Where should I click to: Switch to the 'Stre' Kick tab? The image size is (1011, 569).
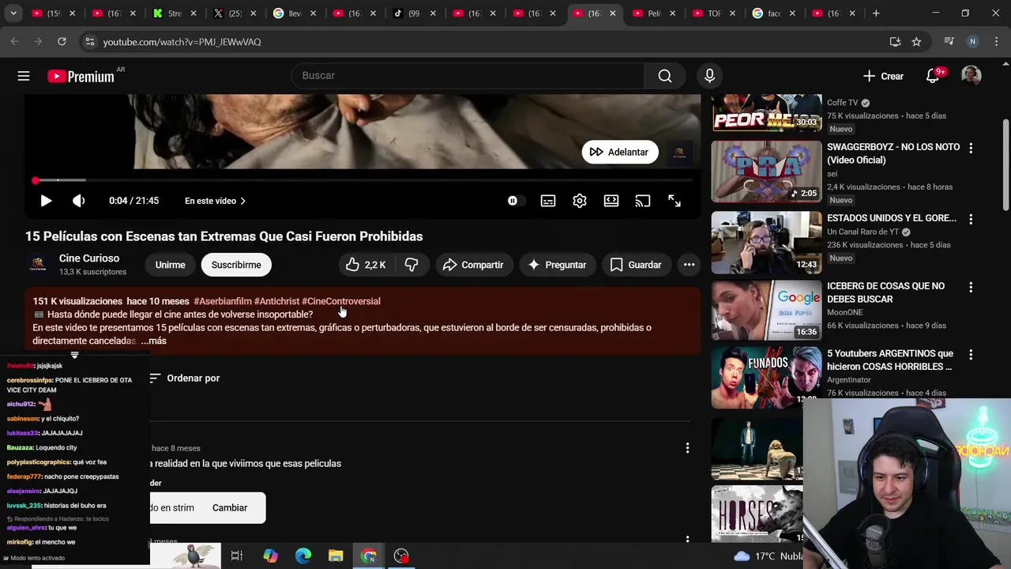pos(174,13)
